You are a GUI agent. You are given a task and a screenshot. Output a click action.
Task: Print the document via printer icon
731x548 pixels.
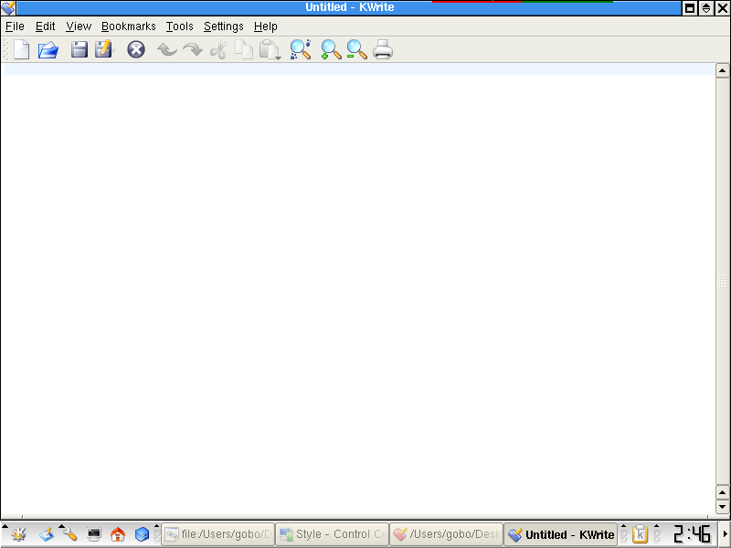point(383,49)
